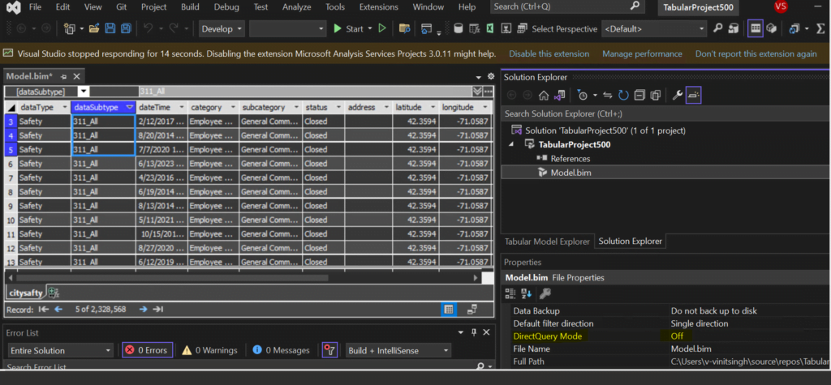Image resolution: width=831 pixels, height=385 pixels.
Task: Go to first record arrow
Action: tap(44, 310)
